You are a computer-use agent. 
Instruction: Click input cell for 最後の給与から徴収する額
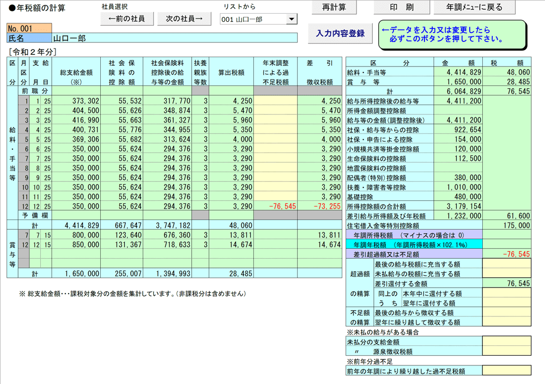pyautogui.click(x=507, y=313)
